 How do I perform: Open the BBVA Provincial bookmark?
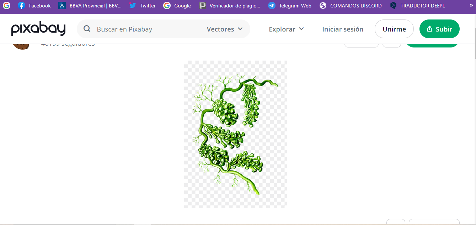90,6
